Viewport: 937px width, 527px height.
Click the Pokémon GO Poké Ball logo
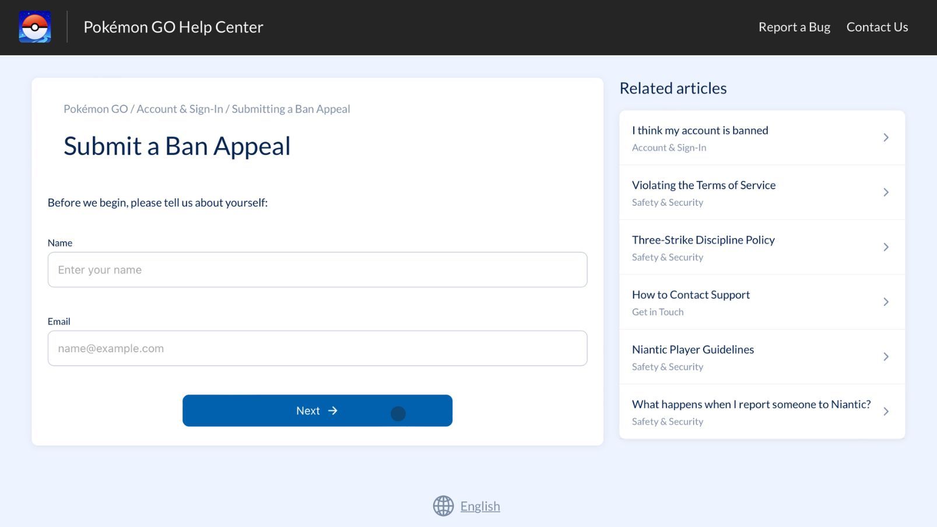tap(35, 27)
